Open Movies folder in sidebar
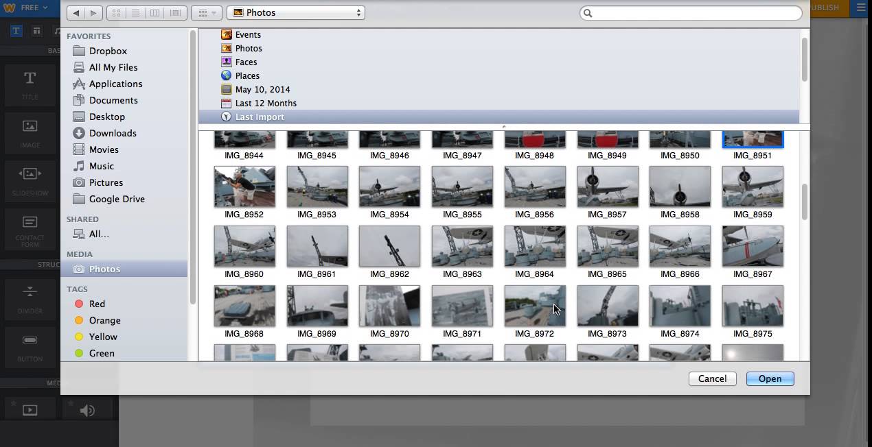 point(104,149)
